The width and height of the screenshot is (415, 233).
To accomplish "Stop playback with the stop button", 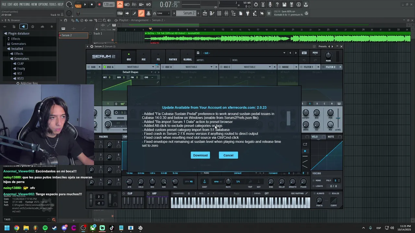I will tap(92, 5).
